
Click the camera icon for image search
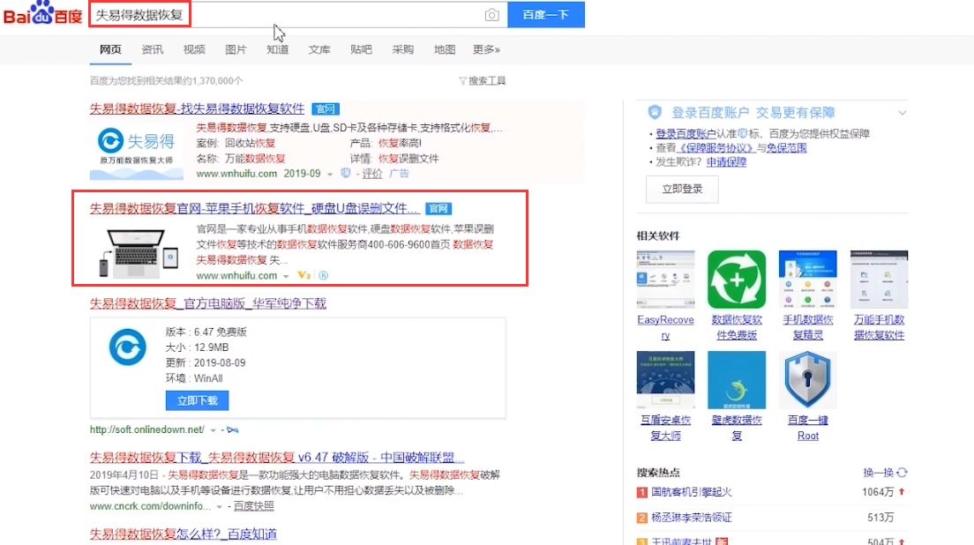point(491,15)
